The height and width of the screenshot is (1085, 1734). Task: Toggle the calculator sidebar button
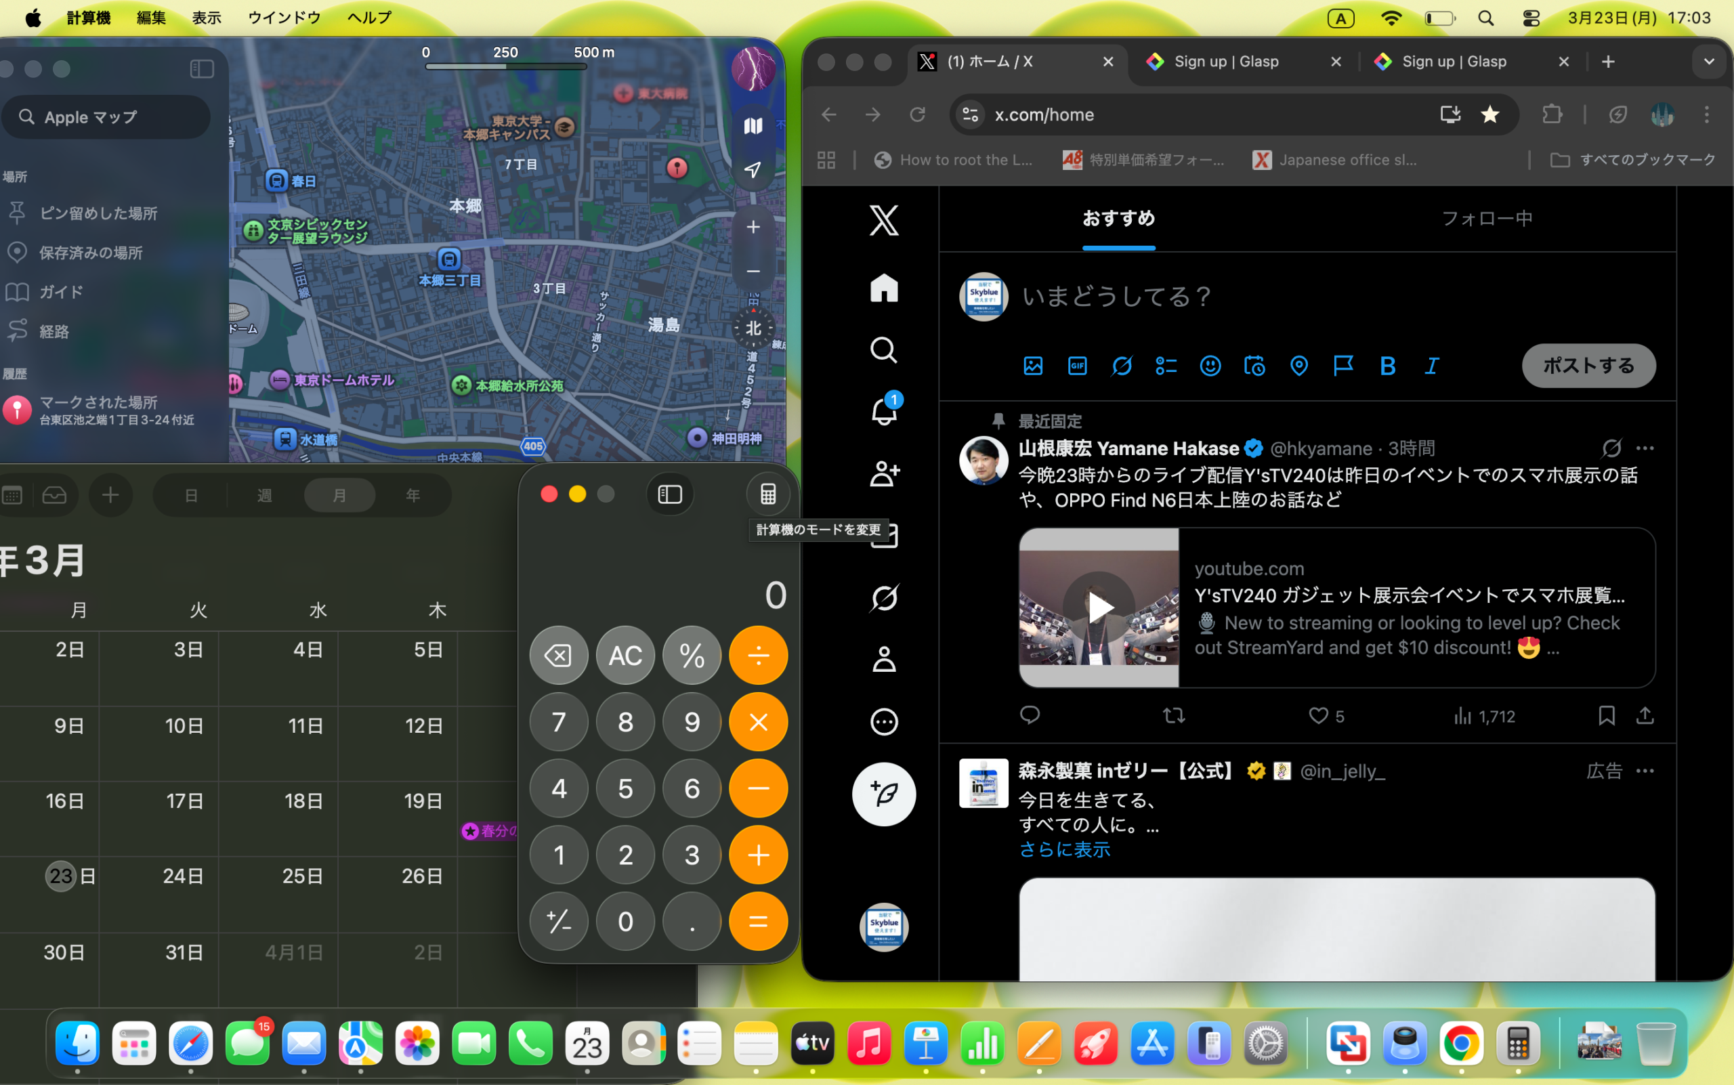tap(670, 494)
